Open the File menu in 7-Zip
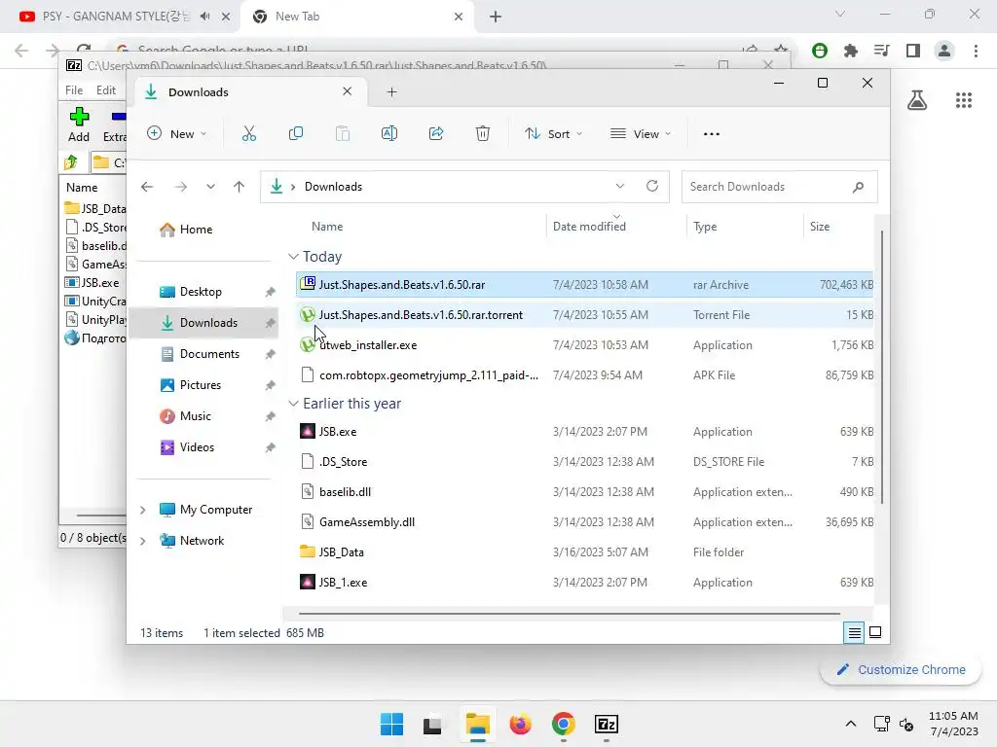This screenshot has width=997, height=747. (x=74, y=90)
